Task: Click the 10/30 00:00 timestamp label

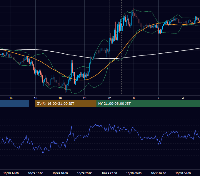Action: coord(134,173)
